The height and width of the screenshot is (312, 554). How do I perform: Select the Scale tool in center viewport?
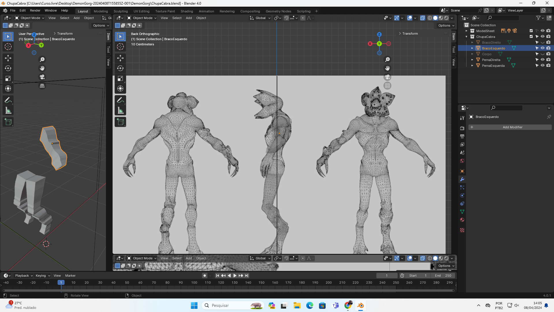[x=120, y=79]
